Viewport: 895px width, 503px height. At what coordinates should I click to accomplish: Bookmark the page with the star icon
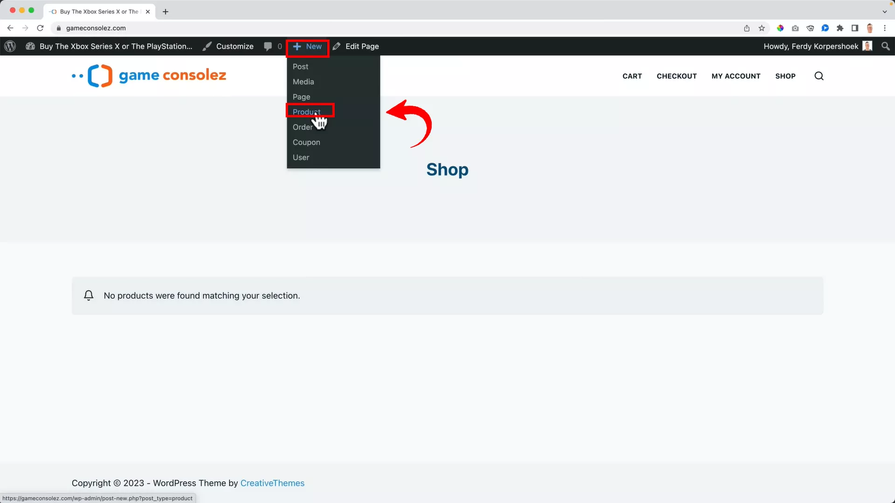762,28
